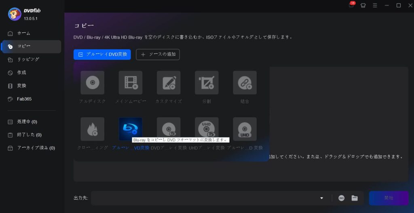This screenshot has width=414, height=213.
Task: Select the ブルーレイUHD変換 icon
Action: pos(245,129)
